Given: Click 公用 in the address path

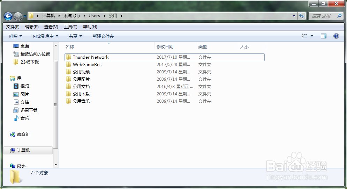Looking at the screenshot, I should [113, 16].
